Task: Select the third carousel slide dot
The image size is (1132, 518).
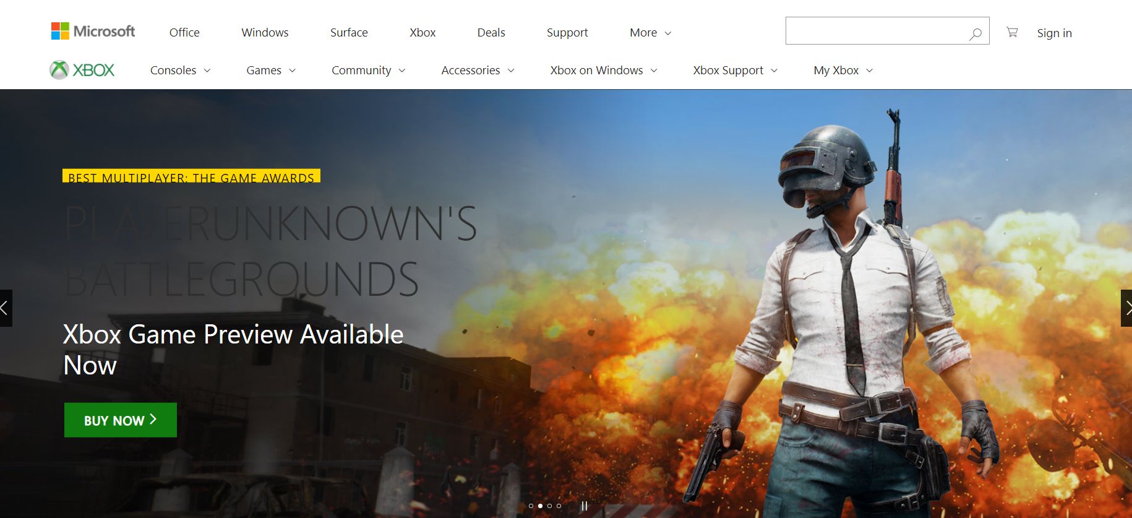Action: click(549, 506)
